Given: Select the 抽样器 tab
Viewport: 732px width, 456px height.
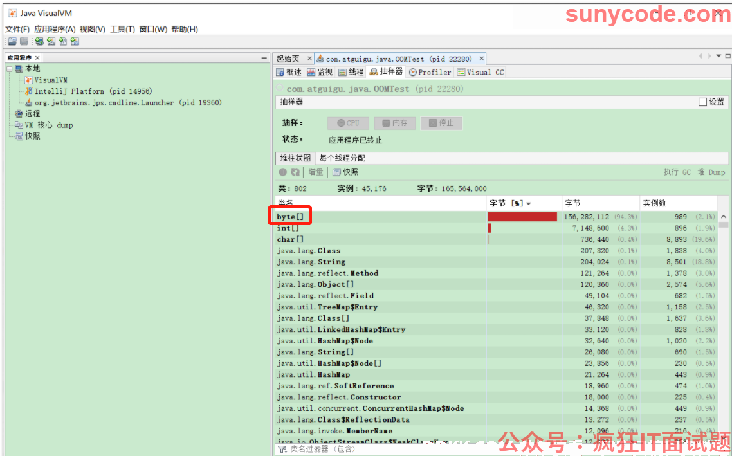Looking at the screenshot, I should tap(386, 72).
